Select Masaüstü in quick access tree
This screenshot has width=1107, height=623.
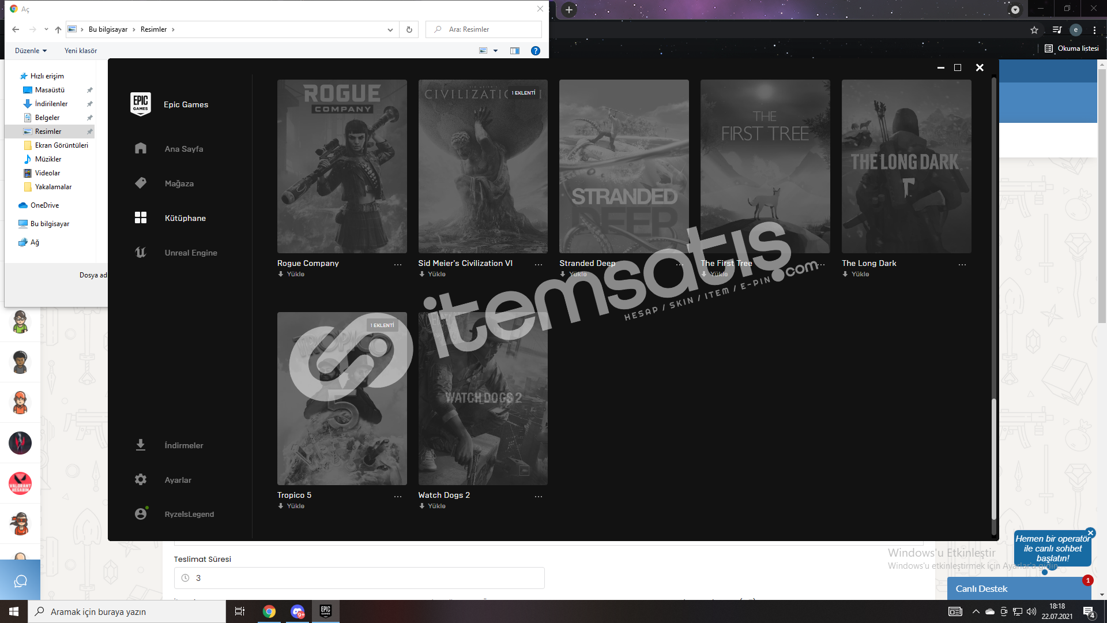50,90
